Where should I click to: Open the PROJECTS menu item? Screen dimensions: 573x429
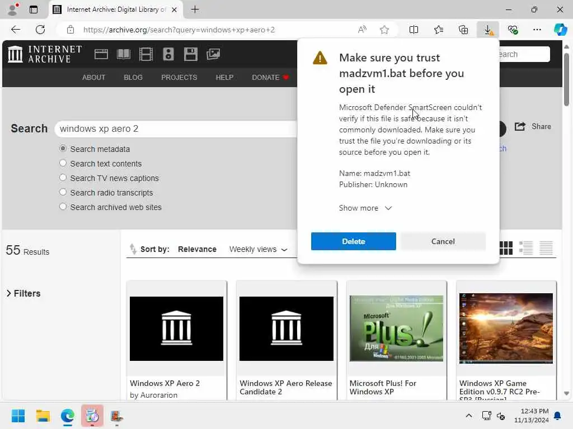tap(179, 77)
